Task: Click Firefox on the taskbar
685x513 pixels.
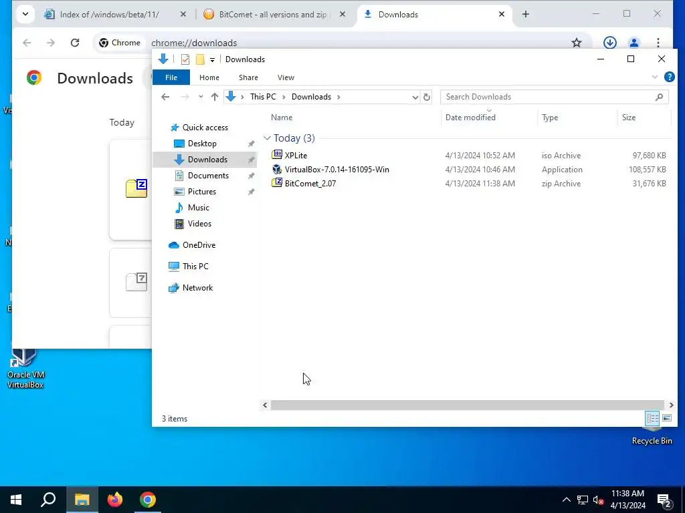Action: point(115,500)
